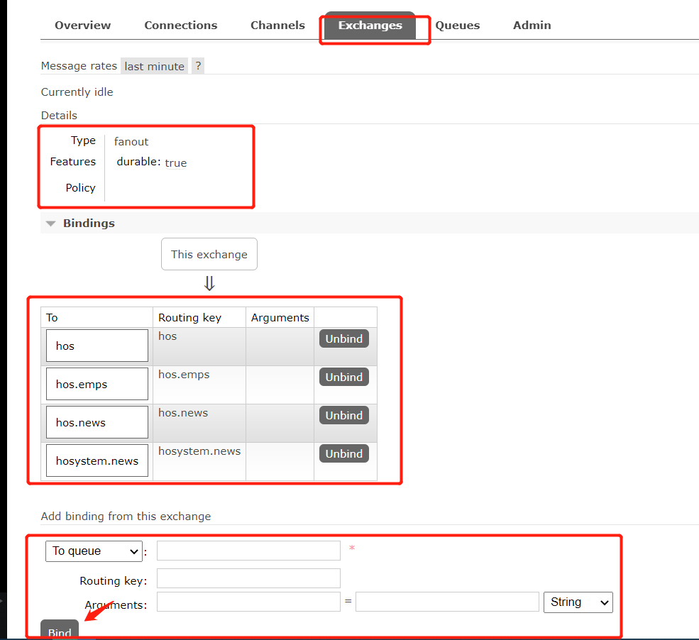Go to the Channels tab
699x640 pixels.
pos(277,26)
